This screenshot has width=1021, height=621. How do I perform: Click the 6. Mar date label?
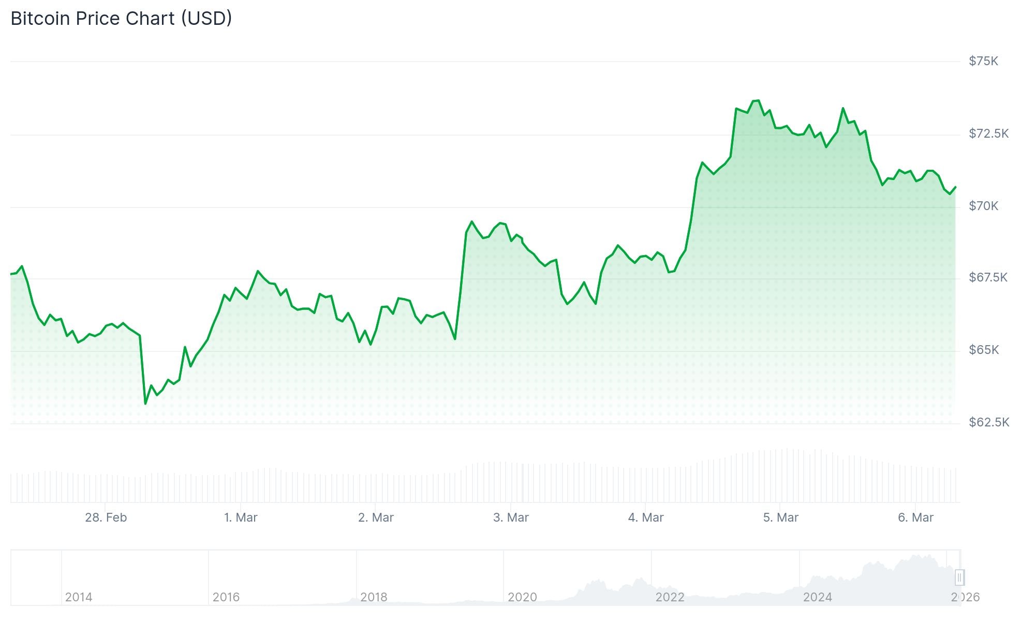(x=915, y=517)
